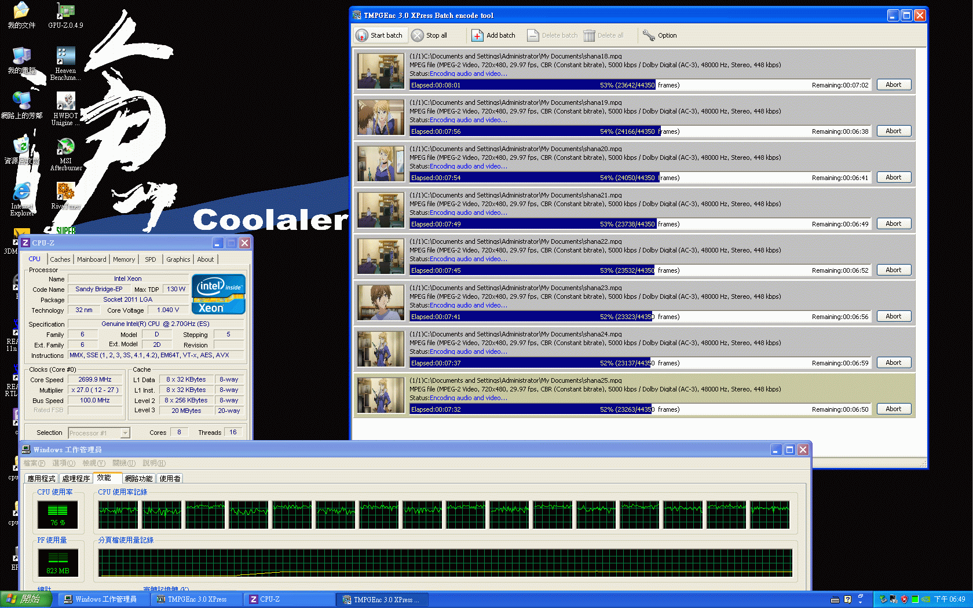Open the SPD tab in CPU-Z
The height and width of the screenshot is (608, 973).
click(151, 259)
